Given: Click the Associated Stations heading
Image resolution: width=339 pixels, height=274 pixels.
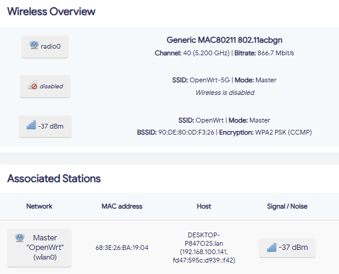Looking at the screenshot, I should pyautogui.click(x=54, y=178).
